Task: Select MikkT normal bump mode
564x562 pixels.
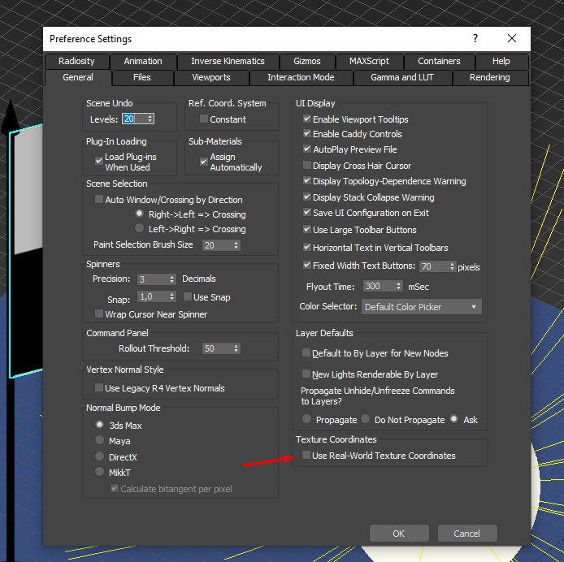Action: (100, 471)
